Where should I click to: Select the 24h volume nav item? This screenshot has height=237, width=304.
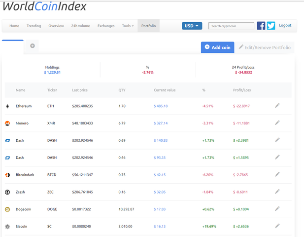pos(81,26)
